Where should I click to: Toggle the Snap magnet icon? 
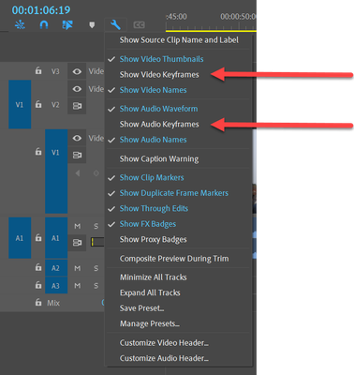pyautogui.click(x=44, y=24)
